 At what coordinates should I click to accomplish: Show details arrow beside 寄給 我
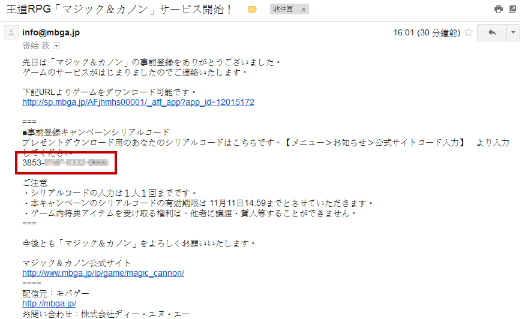point(56,46)
